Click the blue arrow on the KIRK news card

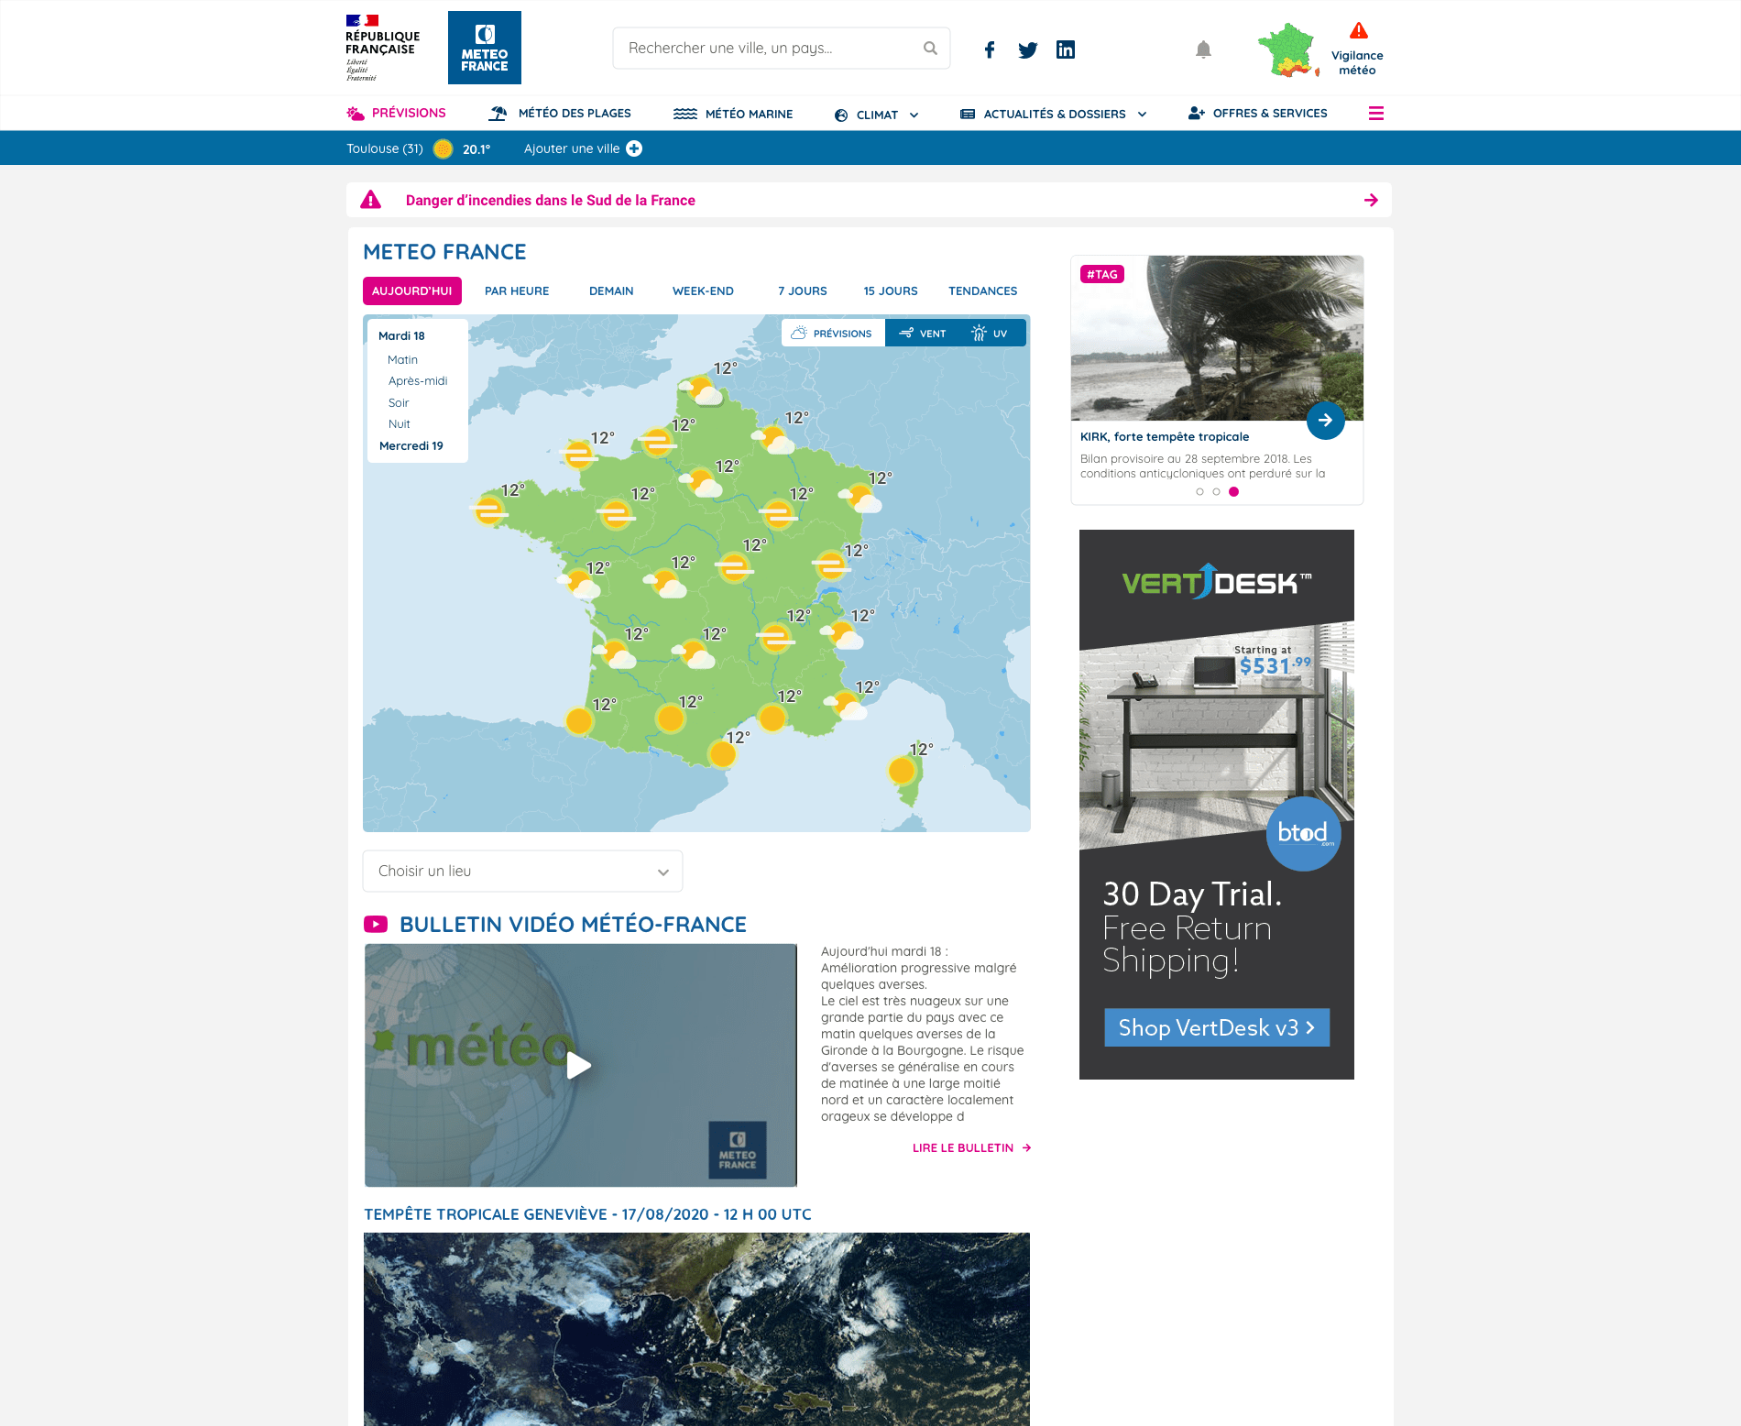click(1325, 421)
